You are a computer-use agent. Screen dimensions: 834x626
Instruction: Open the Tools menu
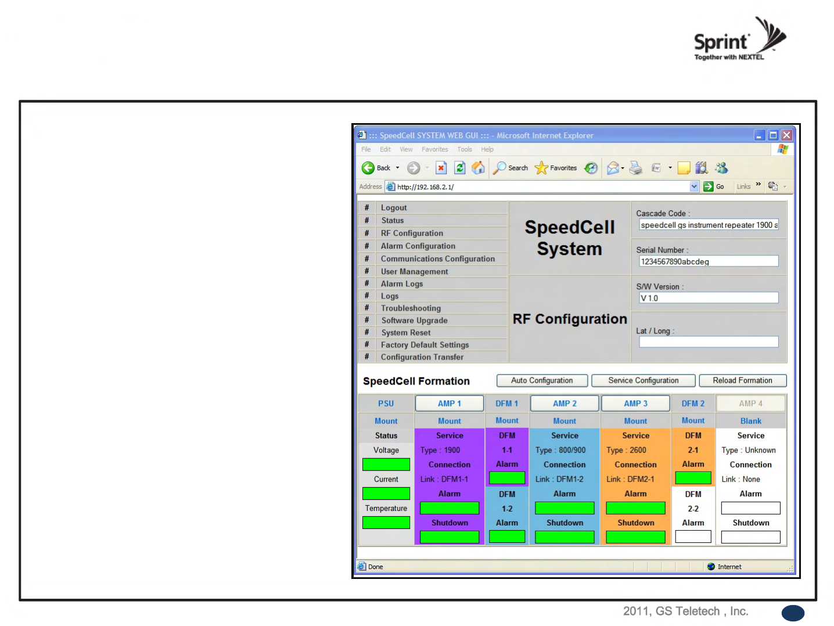click(x=464, y=149)
